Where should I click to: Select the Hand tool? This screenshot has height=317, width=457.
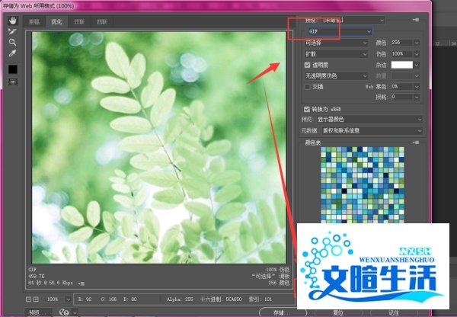tap(12, 21)
